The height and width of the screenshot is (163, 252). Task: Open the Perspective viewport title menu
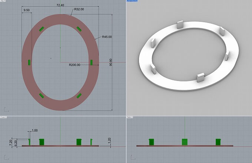coord(132,1)
